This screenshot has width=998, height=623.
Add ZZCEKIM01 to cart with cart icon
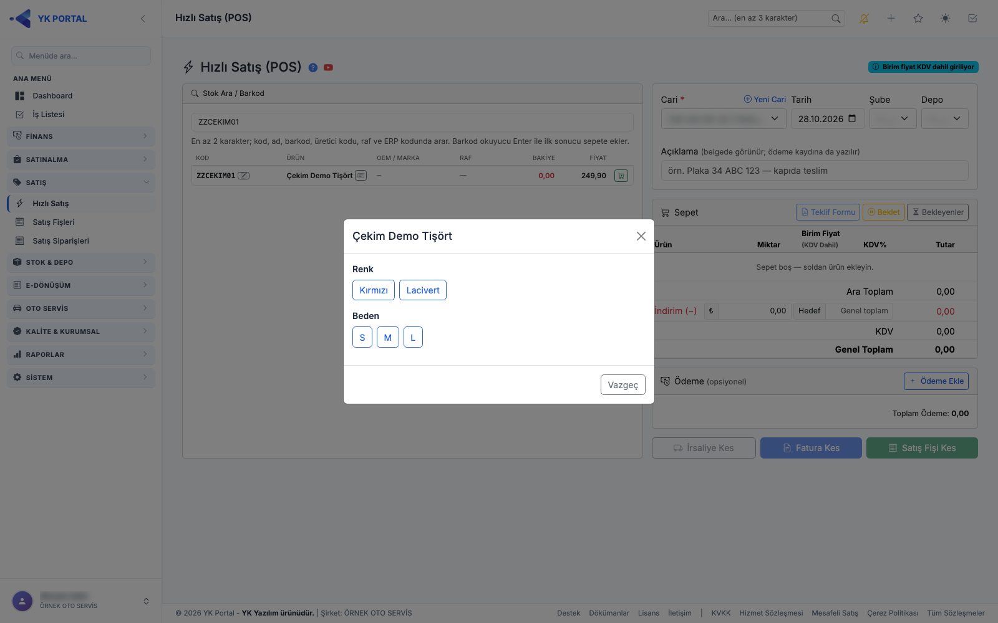point(621,176)
